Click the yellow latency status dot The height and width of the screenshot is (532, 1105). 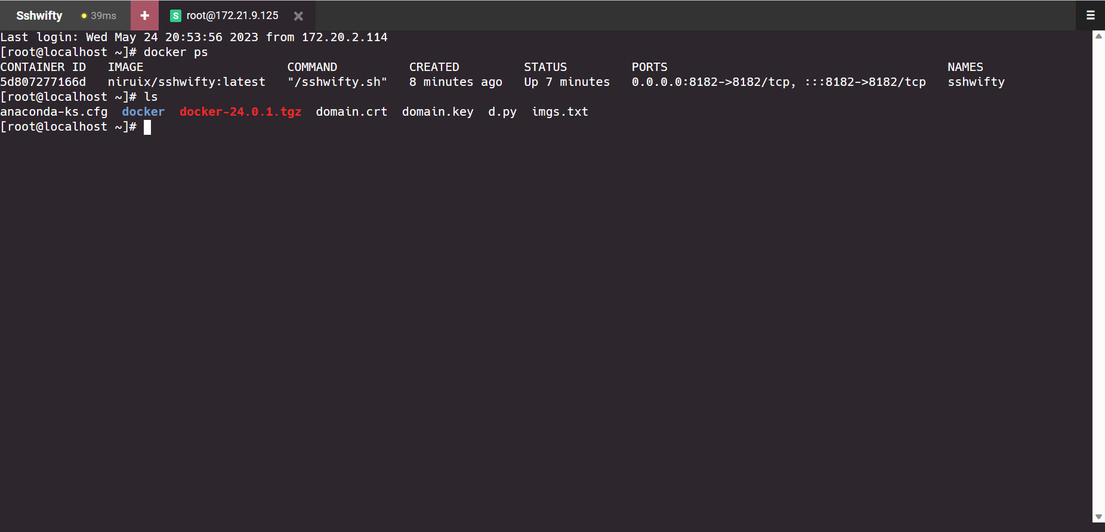click(84, 16)
